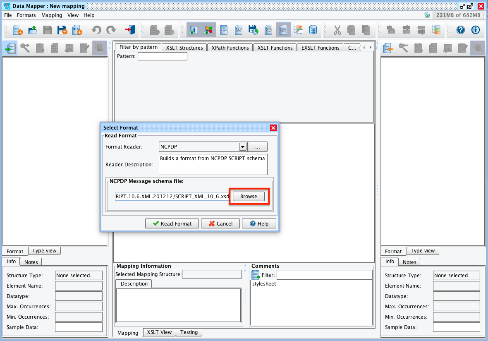Click the scissors Cut icon
The height and width of the screenshot is (341, 488).
[x=337, y=30]
